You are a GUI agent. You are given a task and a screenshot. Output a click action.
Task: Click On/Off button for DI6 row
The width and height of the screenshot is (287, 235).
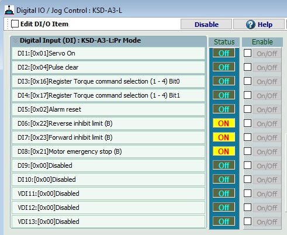[x=267, y=123]
